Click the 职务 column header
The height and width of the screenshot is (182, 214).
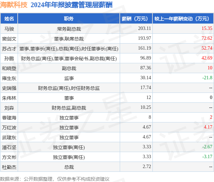click(69, 19)
